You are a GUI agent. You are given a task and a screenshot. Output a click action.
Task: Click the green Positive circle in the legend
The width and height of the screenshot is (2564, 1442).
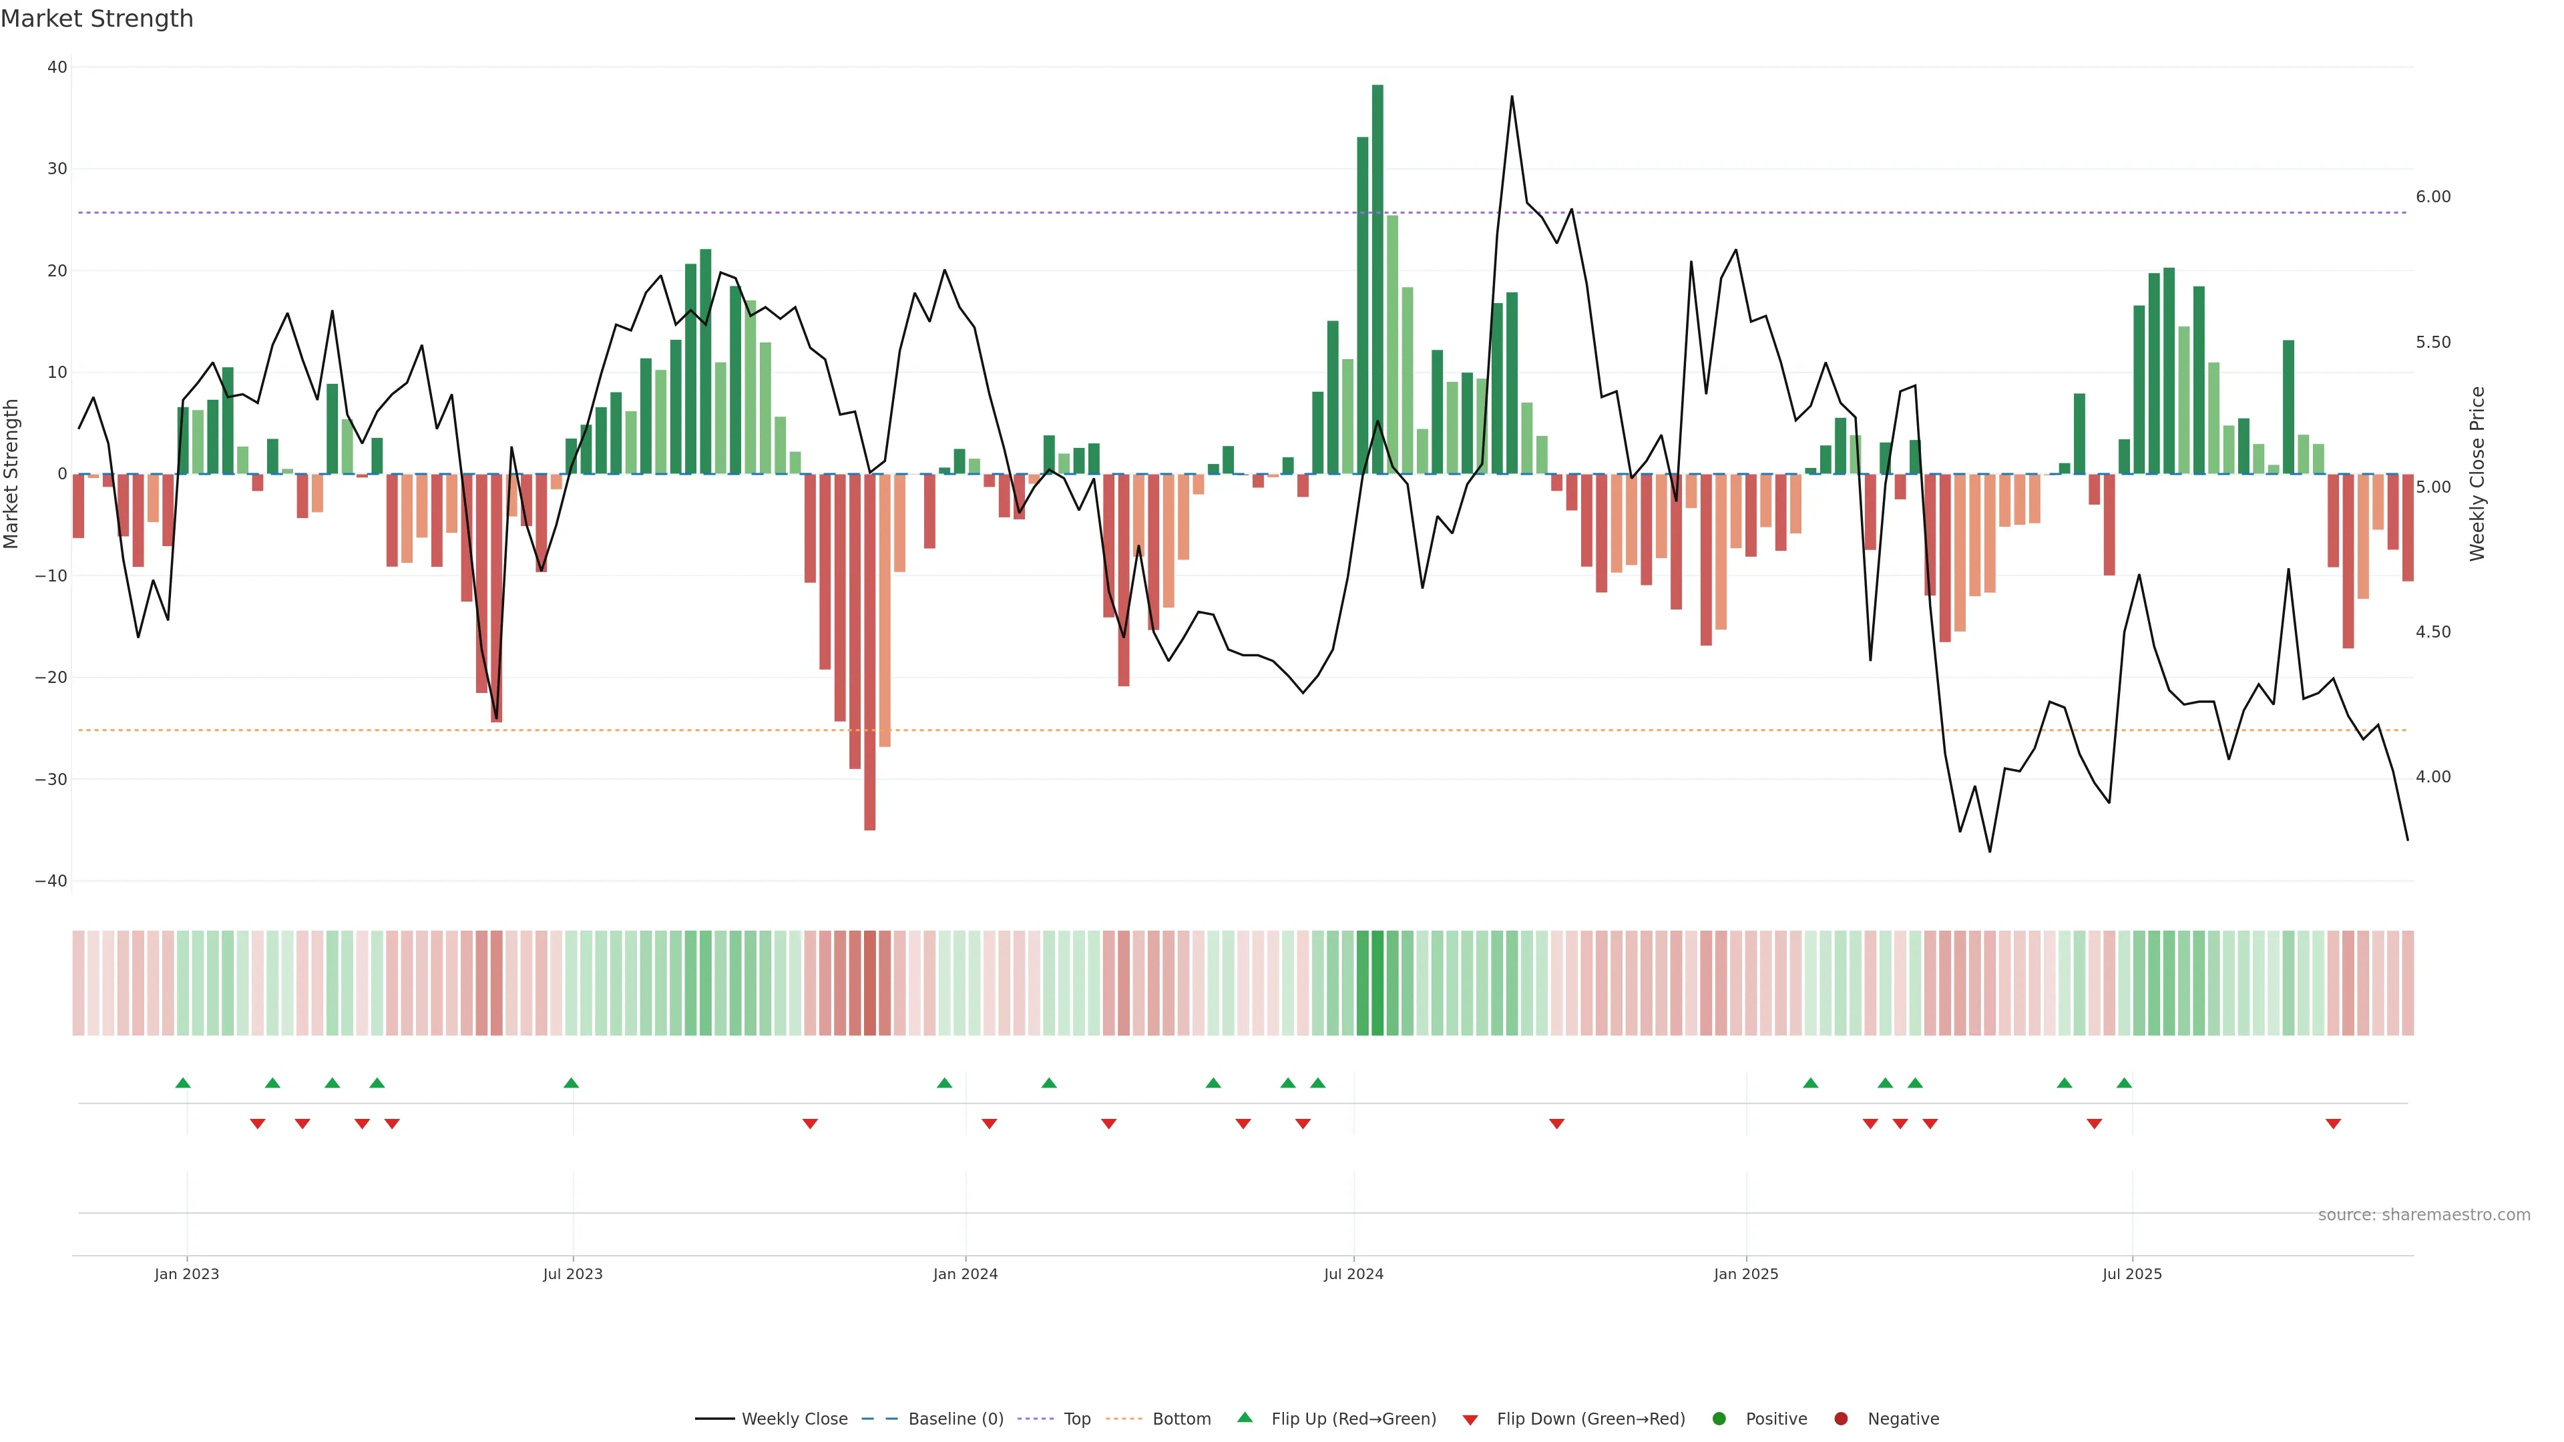coord(1719,1419)
